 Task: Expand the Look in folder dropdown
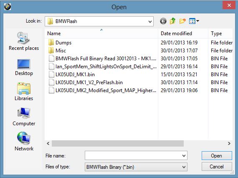click(x=150, y=21)
